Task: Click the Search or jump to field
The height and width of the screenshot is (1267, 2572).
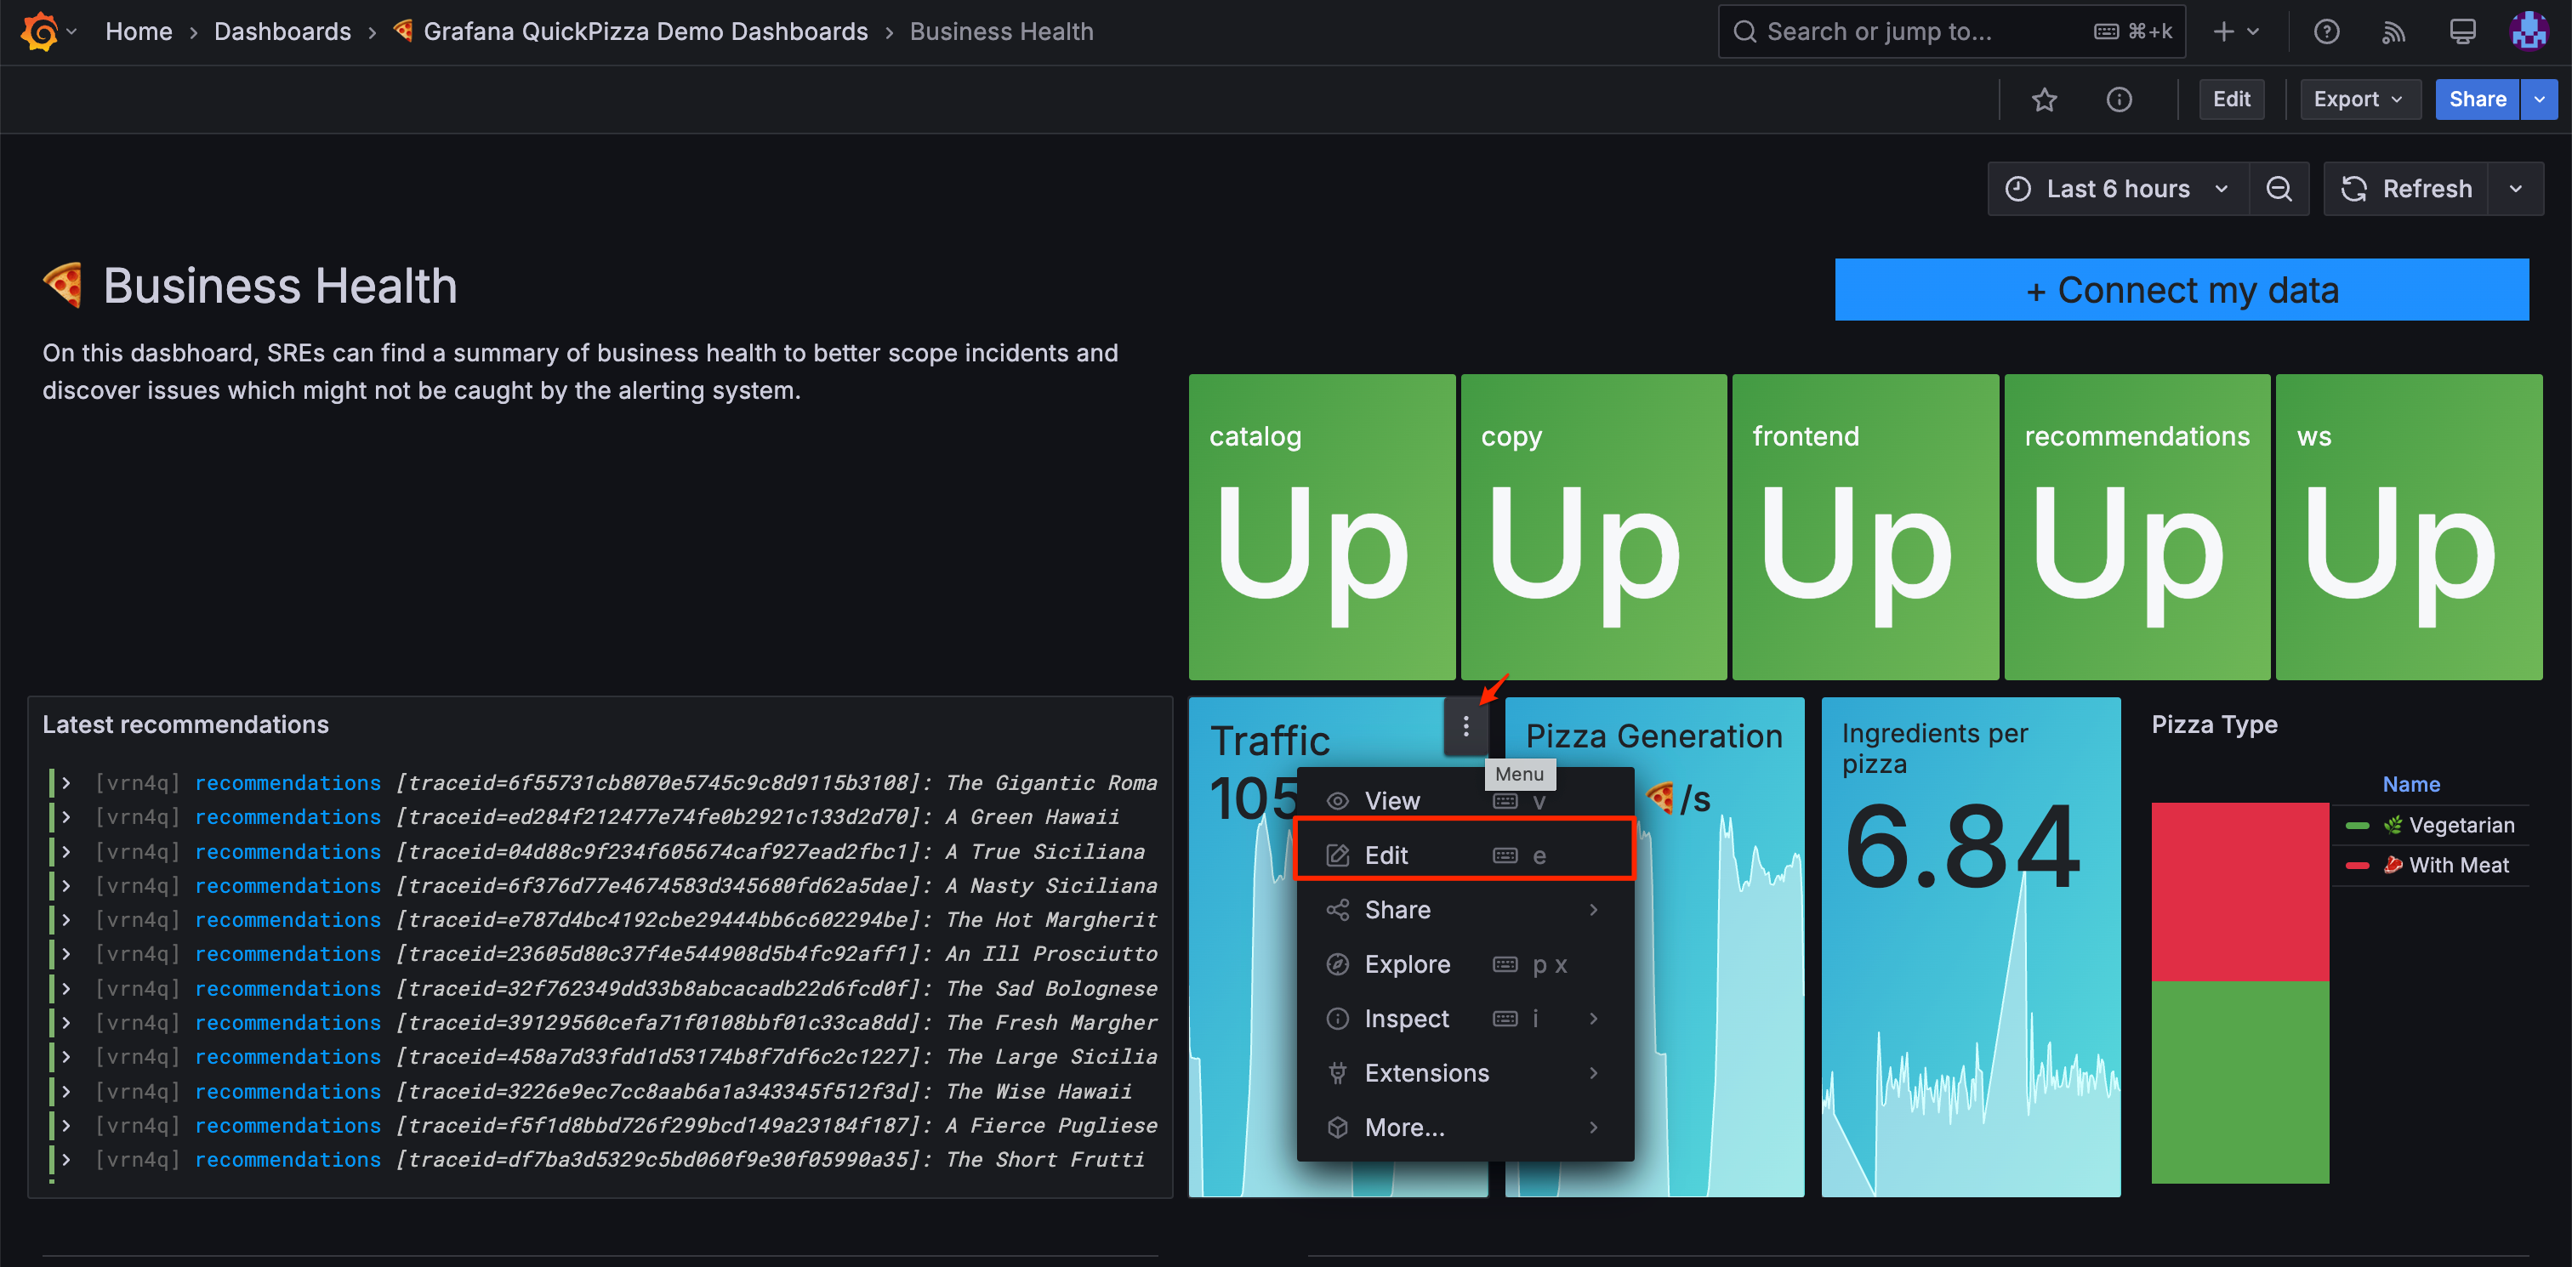Action: 1951,32
